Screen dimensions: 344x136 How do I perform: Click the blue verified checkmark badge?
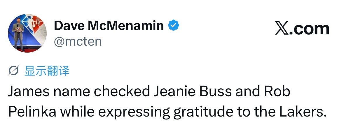click(x=173, y=25)
